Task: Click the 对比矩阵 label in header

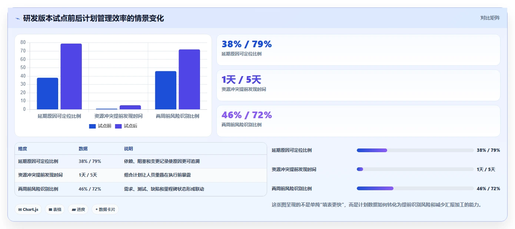Action: 490,18
